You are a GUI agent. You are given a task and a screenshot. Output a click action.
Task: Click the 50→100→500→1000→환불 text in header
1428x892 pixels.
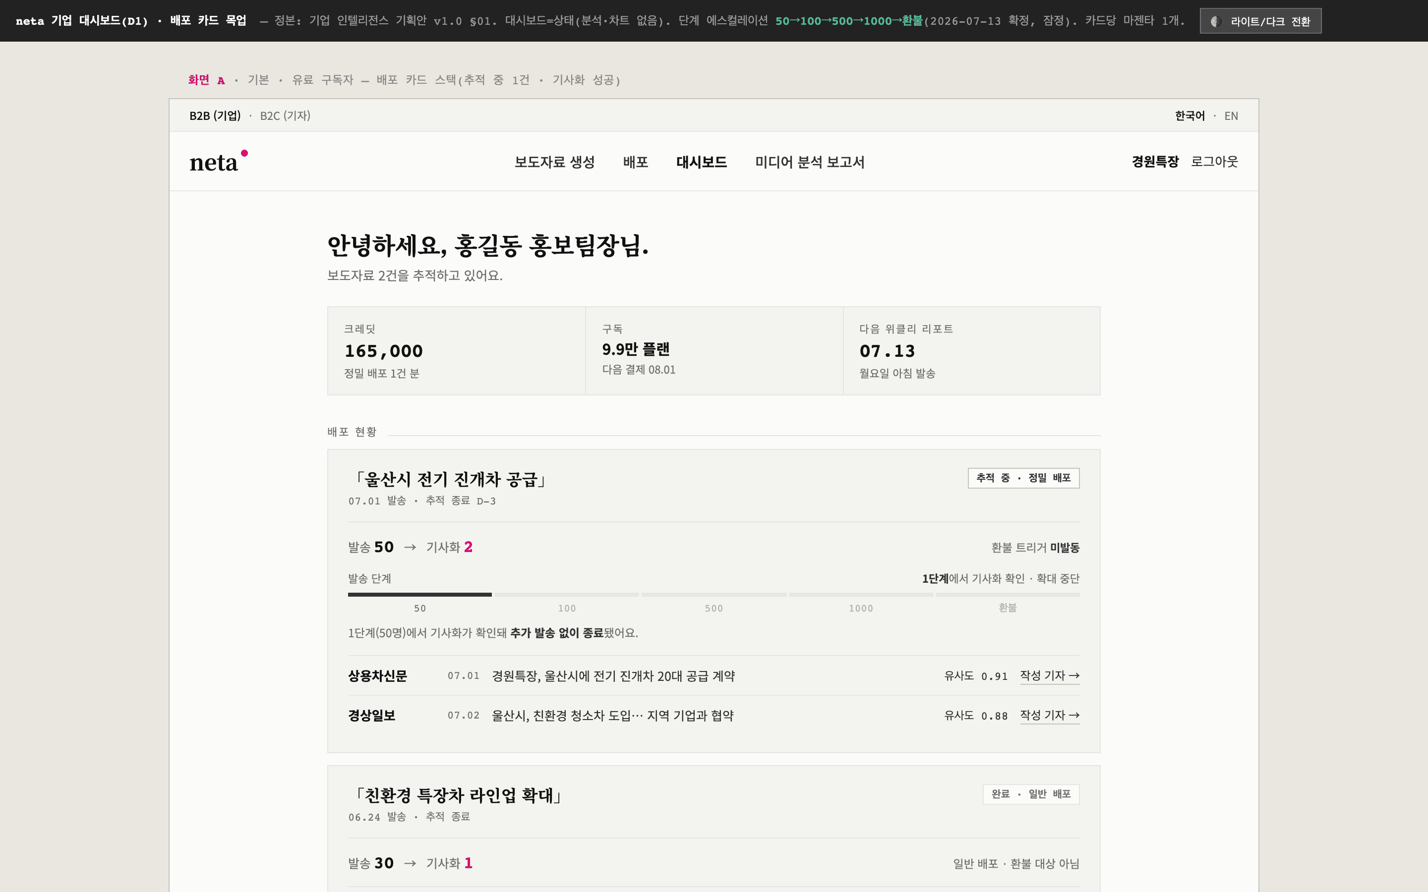pos(848,21)
